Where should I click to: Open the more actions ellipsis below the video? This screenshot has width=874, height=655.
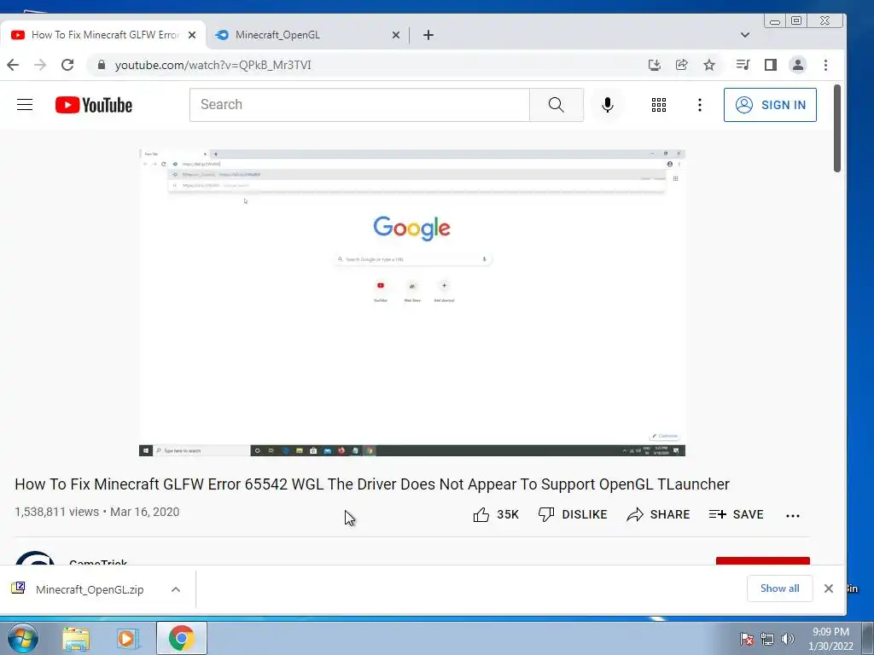tap(793, 516)
